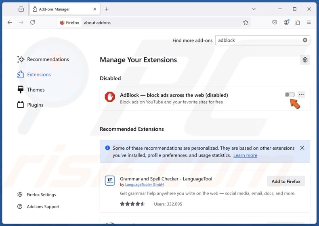Screen dimensions: 319x226
Task: Maximize the Firefox window
Action: [x=295, y=9]
